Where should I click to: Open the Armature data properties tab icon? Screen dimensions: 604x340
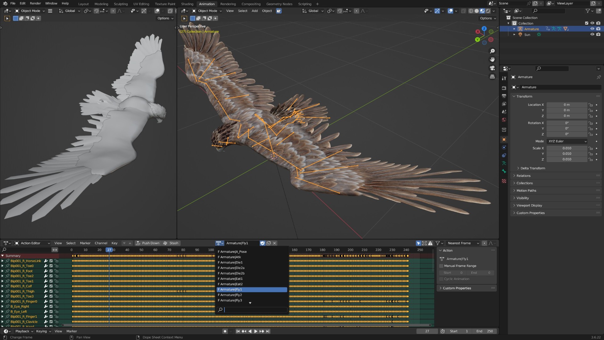504,163
